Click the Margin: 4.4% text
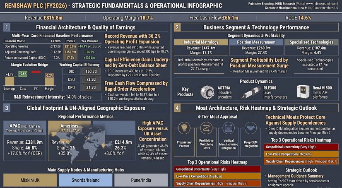The height and width of the screenshot is (188, 342). (311, 53)
